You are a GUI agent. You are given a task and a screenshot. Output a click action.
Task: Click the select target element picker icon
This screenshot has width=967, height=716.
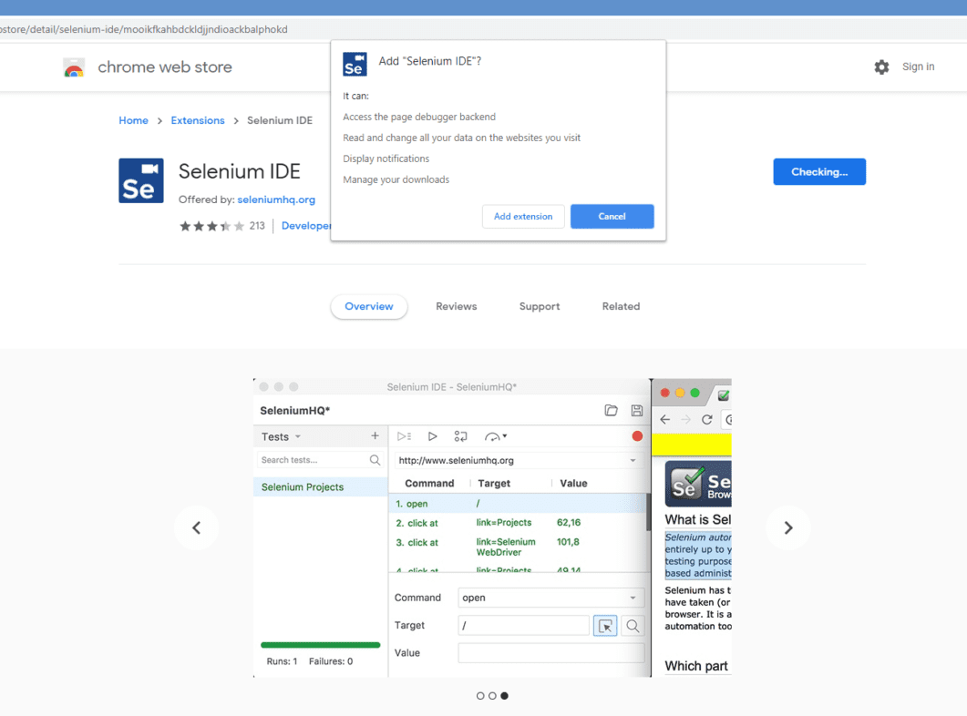pos(605,626)
